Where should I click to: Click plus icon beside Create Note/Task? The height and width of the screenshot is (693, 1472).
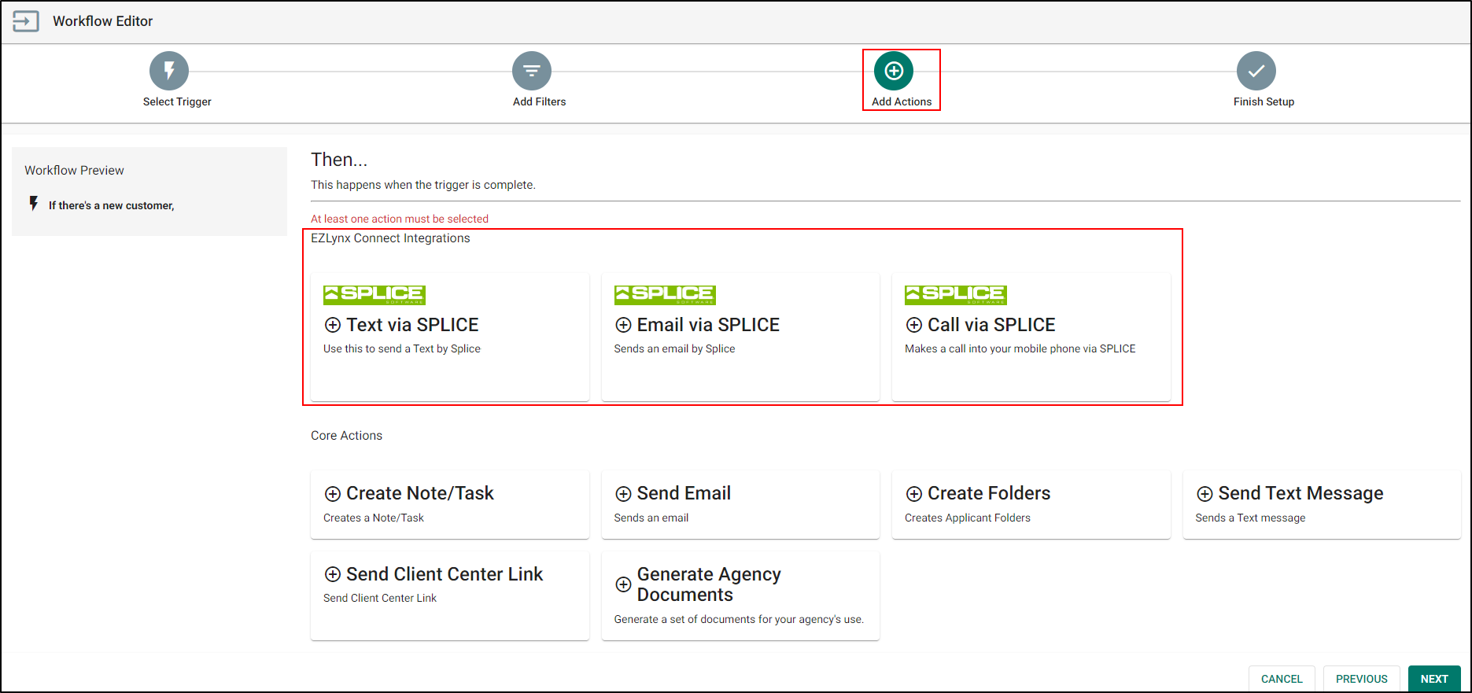pyautogui.click(x=333, y=494)
